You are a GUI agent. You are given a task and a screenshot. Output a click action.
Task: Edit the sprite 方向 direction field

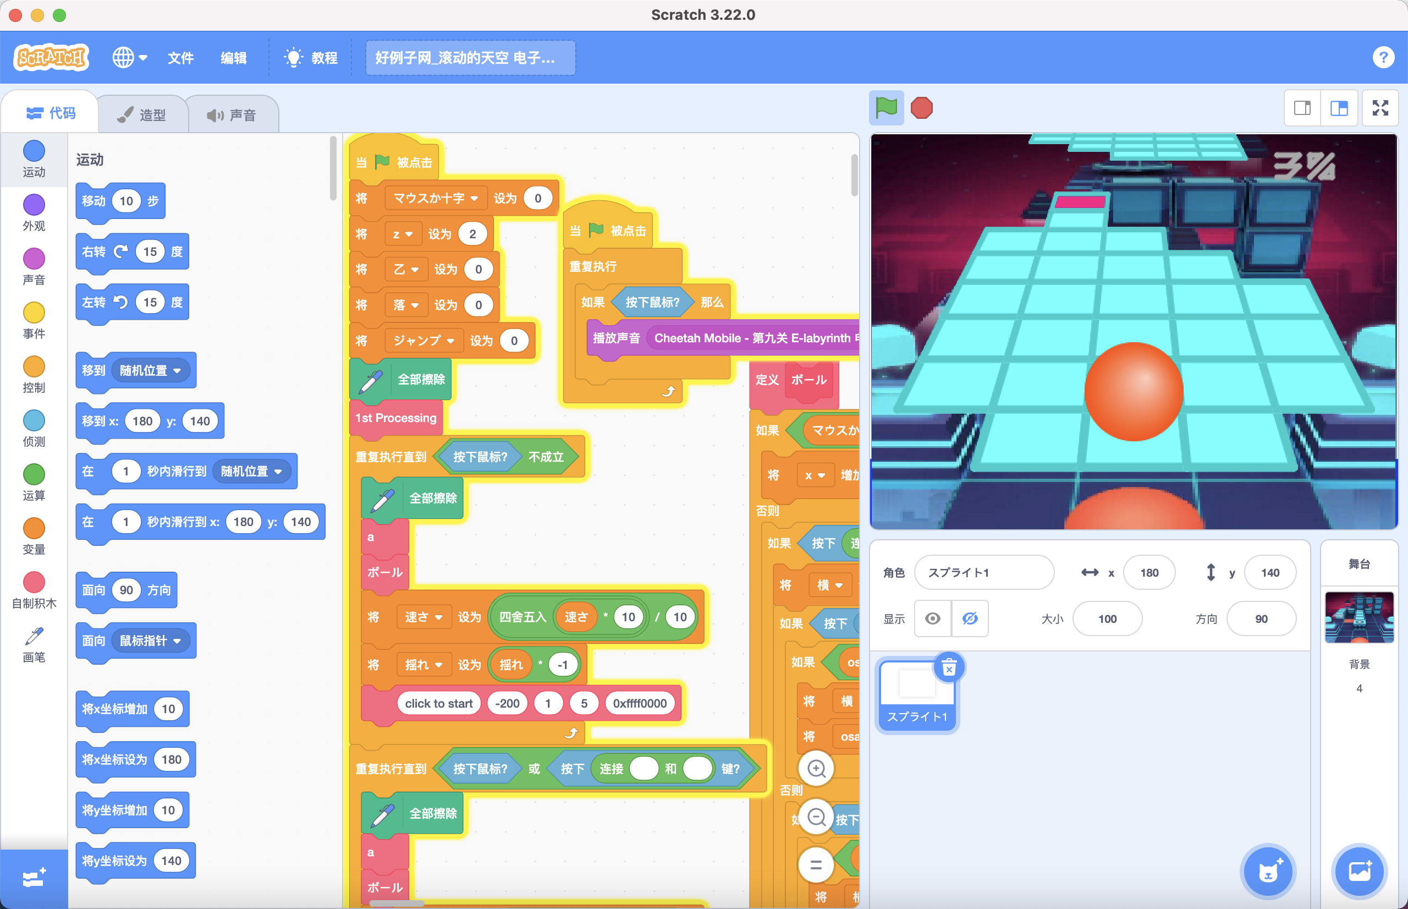click(x=1261, y=618)
